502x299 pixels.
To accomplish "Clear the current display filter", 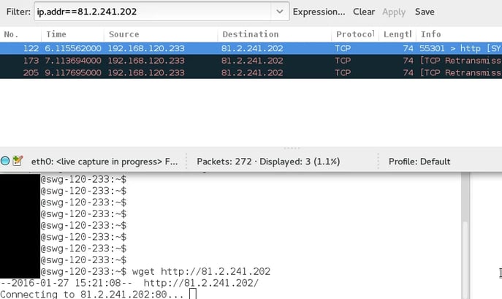I will (364, 12).
